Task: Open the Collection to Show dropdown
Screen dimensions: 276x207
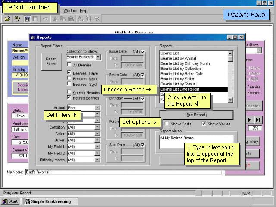Action: (98, 57)
